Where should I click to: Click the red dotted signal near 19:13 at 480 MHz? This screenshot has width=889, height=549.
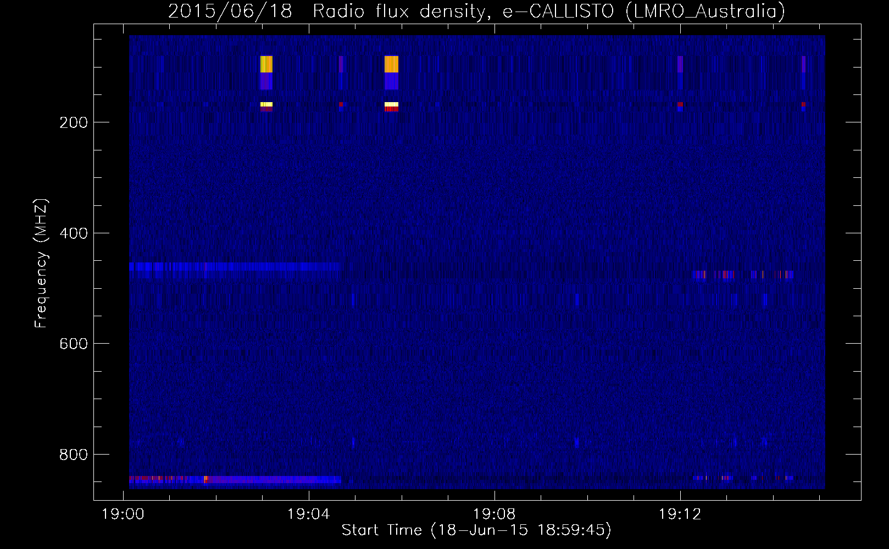[x=743, y=274]
